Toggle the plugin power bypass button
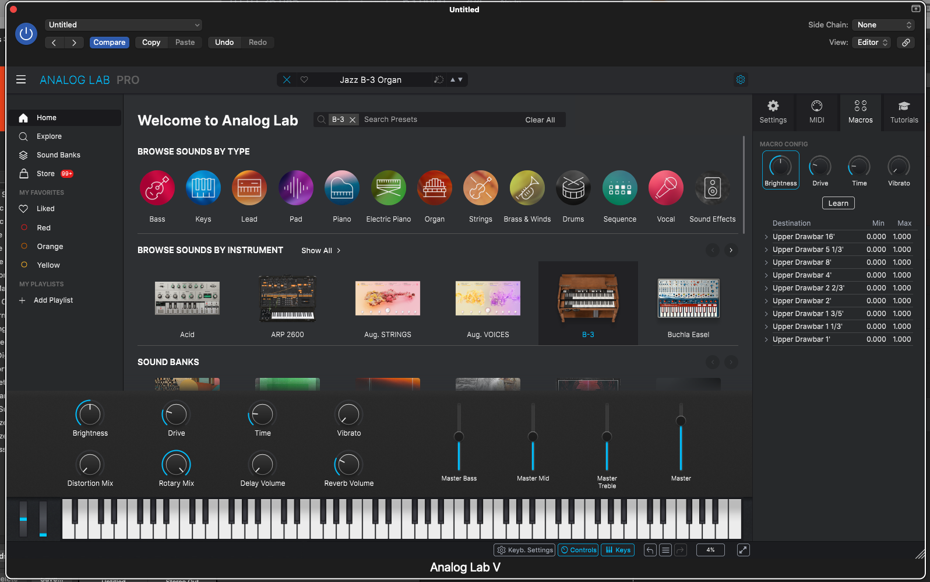Image resolution: width=930 pixels, height=582 pixels. (26, 34)
